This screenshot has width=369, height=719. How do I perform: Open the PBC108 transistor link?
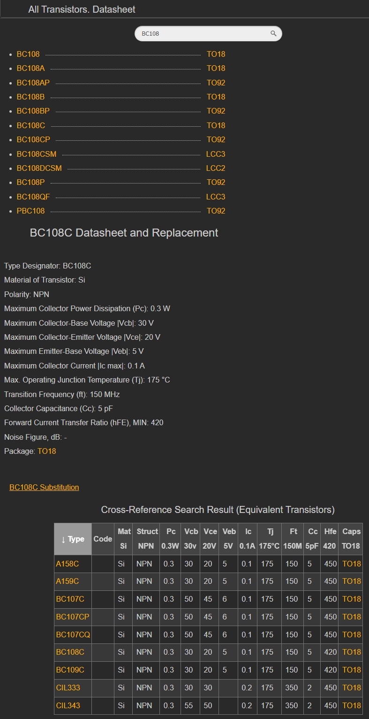(x=31, y=211)
